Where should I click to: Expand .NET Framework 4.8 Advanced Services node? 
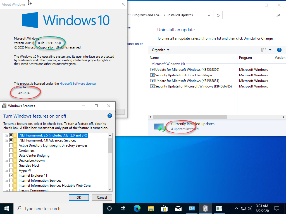tap(6, 141)
